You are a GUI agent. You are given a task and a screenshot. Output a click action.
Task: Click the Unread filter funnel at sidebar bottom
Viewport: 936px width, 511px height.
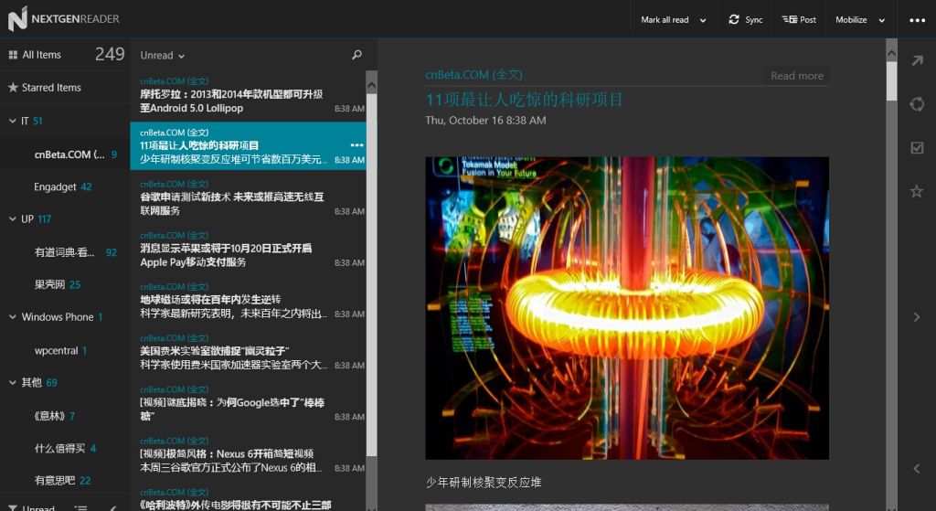pyautogui.click(x=13, y=508)
